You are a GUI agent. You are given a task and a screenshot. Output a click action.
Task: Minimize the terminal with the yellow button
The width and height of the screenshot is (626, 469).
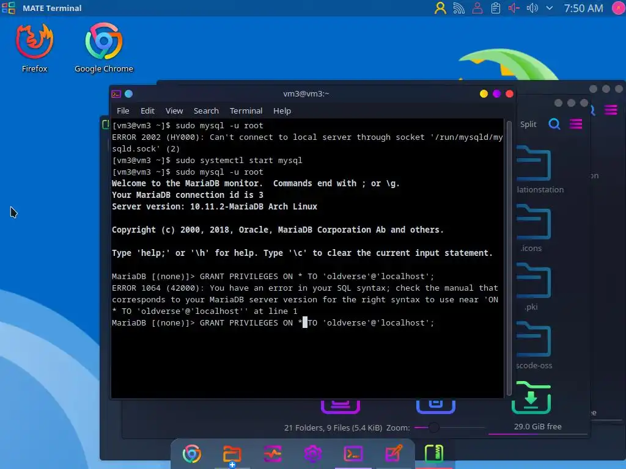[484, 93]
